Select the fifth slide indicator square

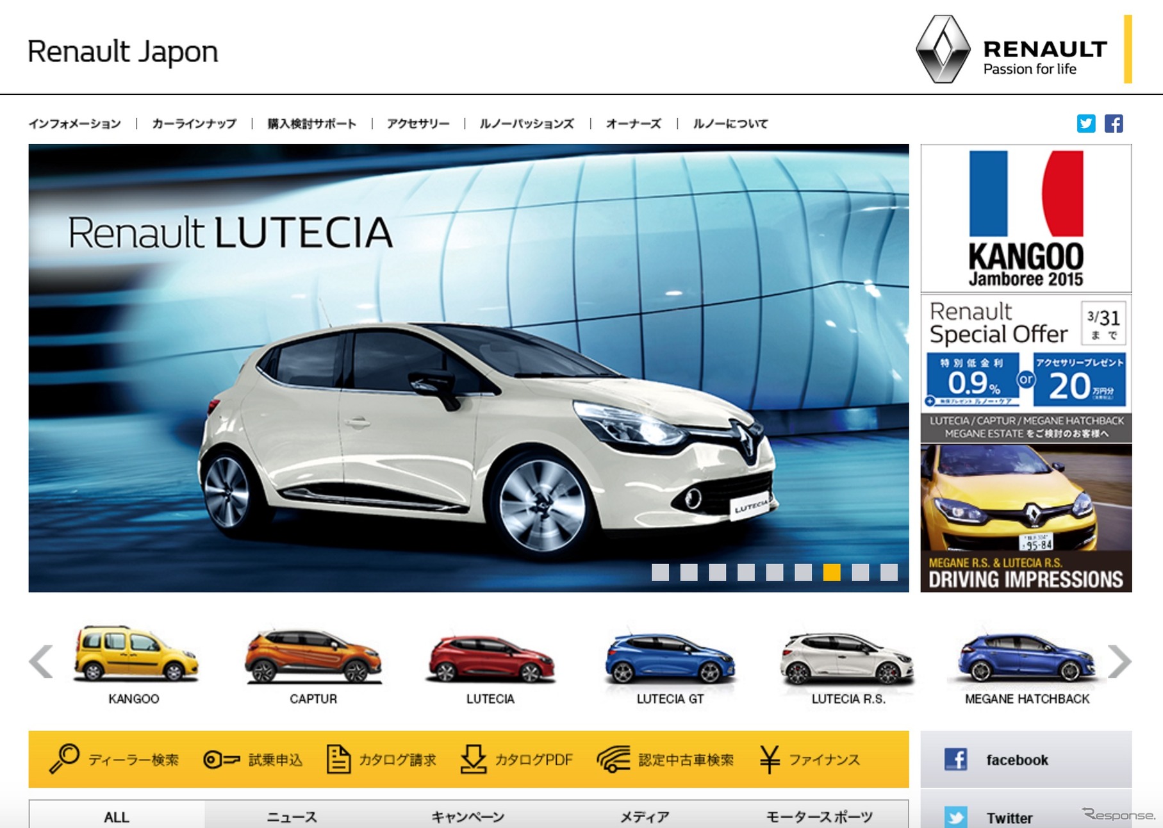click(x=775, y=572)
